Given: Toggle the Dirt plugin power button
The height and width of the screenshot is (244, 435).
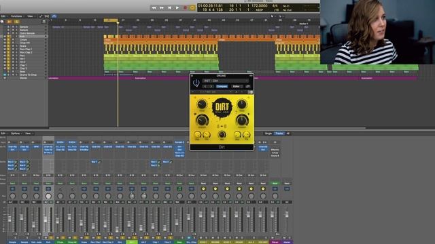Looking at the screenshot, I should [196, 83].
